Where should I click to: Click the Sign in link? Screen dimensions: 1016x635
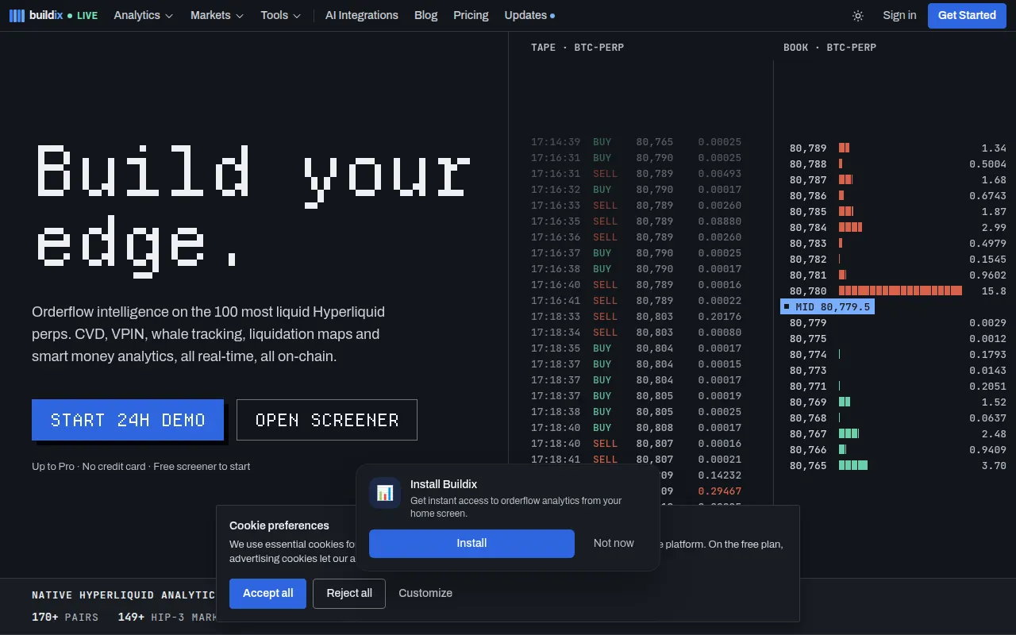pyautogui.click(x=899, y=15)
